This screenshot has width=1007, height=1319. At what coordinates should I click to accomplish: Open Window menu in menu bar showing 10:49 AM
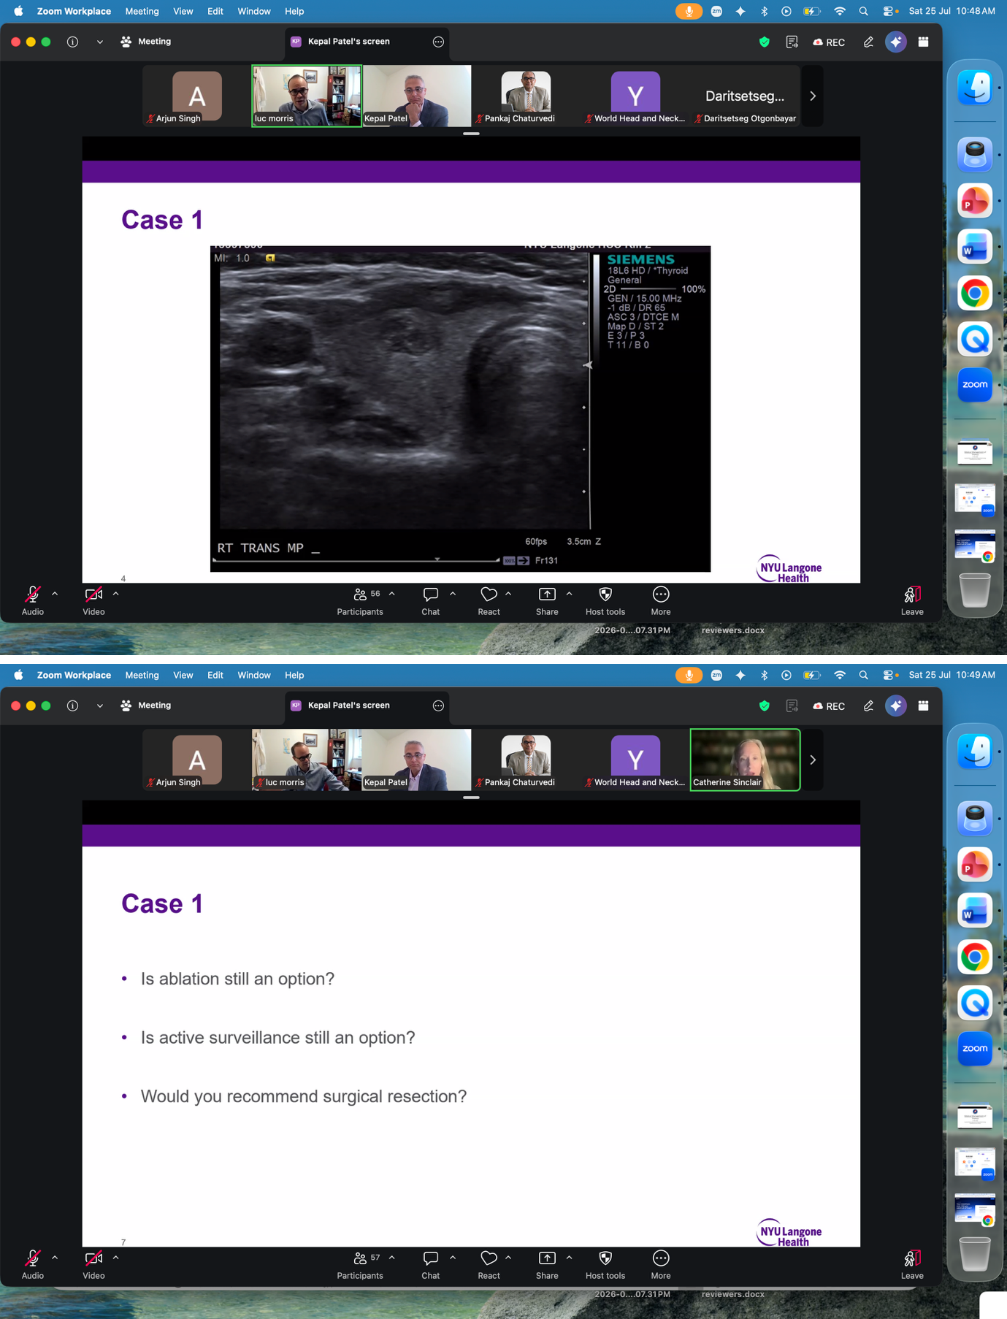tap(253, 675)
